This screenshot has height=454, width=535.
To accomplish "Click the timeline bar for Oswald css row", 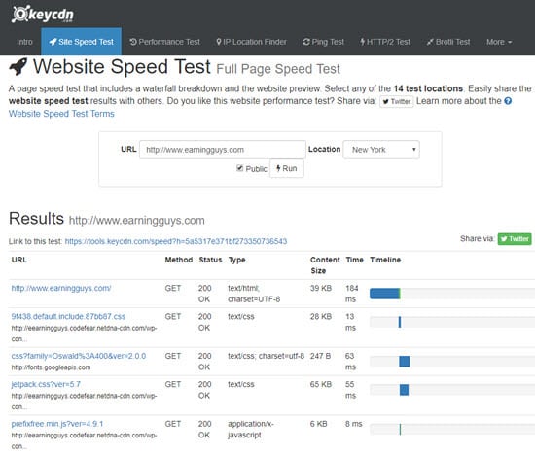I will pos(405,362).
